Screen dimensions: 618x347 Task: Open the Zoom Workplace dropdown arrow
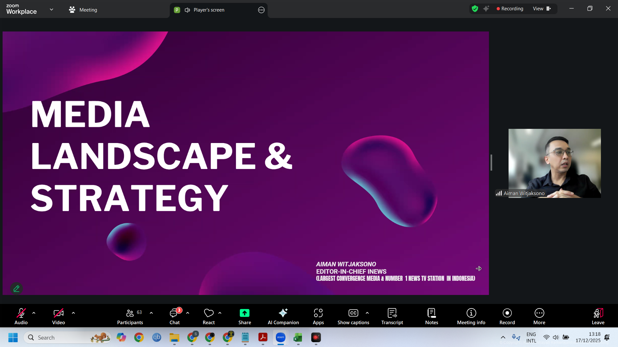[x=51, y=10]
